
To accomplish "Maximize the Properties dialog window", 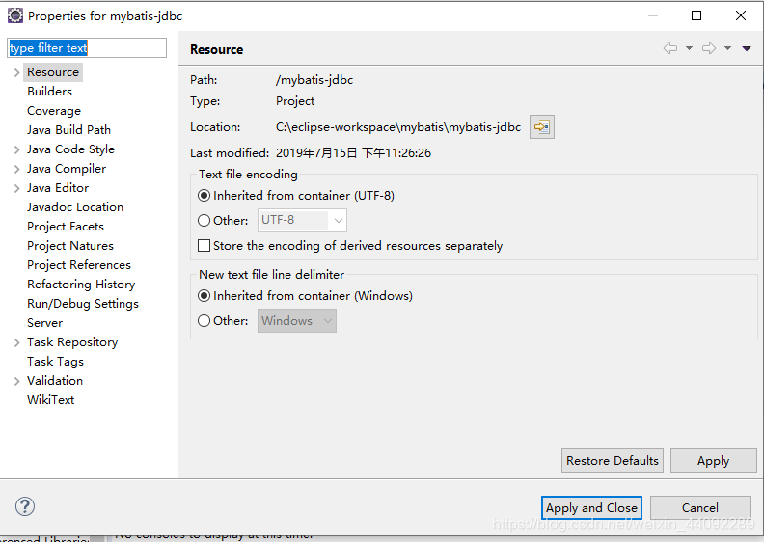I will [x=696, y=15].
